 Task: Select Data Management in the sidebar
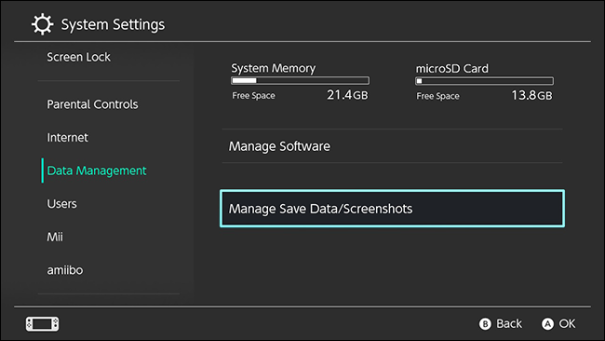tap(97, 170)
